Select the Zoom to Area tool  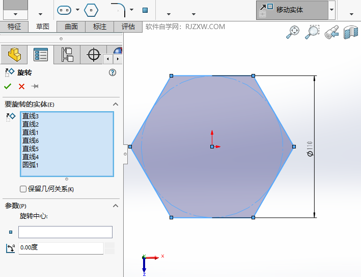[312, 33]
